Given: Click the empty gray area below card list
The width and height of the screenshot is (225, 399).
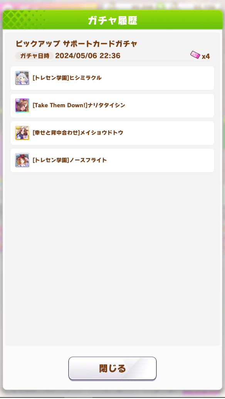Looking at the screenshot, I should point(112,257).
